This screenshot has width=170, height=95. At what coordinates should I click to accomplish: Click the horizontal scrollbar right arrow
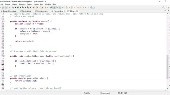click(x=165, y=90)
